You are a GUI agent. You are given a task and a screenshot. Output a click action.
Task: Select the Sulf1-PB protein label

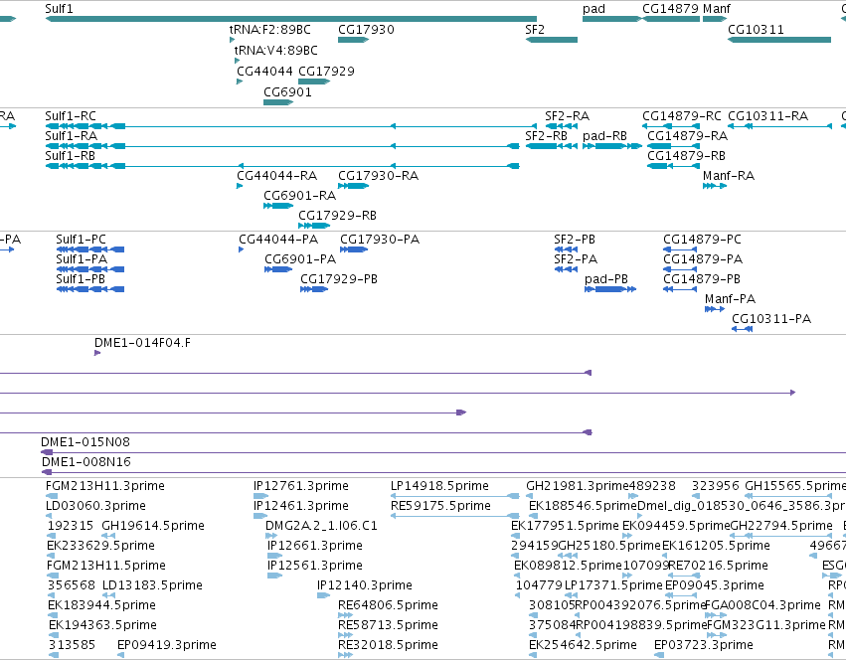point(81,279)
